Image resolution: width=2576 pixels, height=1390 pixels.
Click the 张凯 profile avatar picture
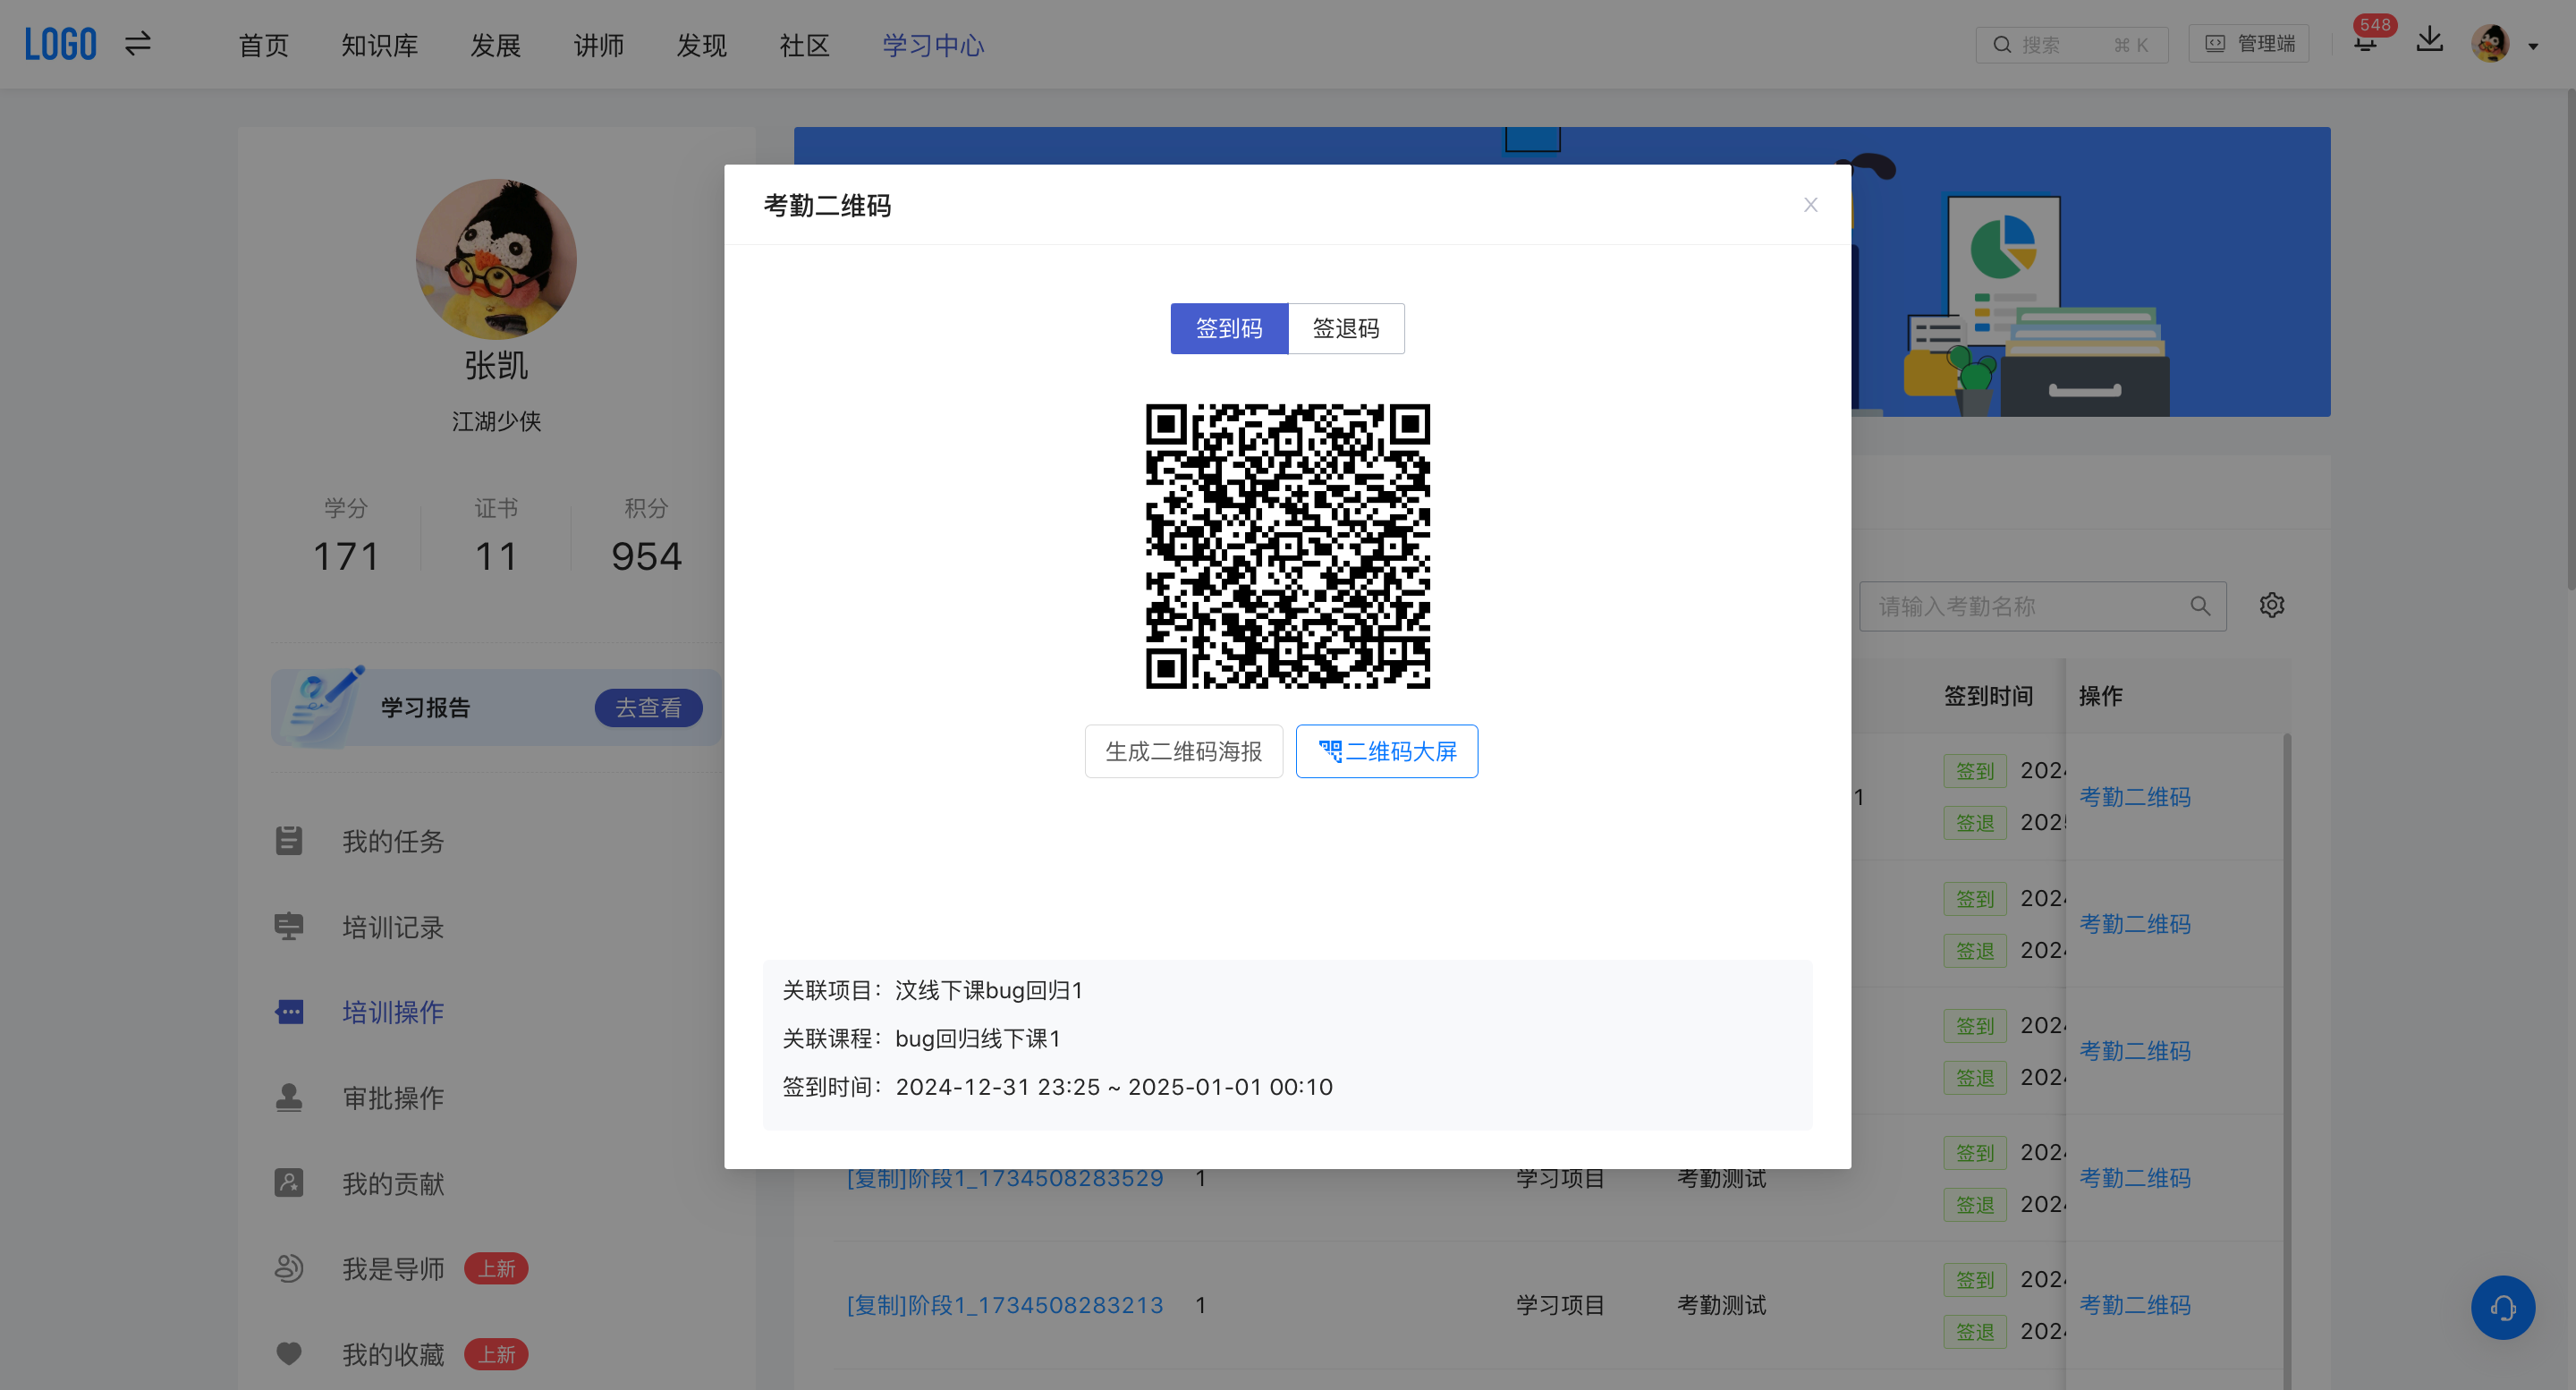tap(496, 259)
